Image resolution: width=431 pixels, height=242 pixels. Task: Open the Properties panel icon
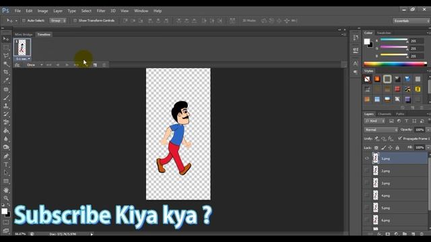tap(356, 50)
